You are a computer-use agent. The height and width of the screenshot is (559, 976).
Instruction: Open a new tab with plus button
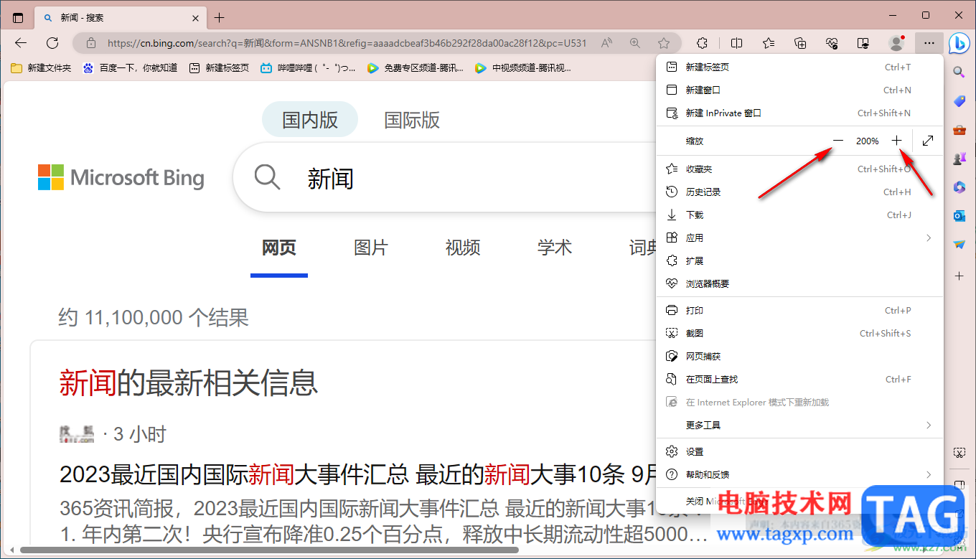220,18
